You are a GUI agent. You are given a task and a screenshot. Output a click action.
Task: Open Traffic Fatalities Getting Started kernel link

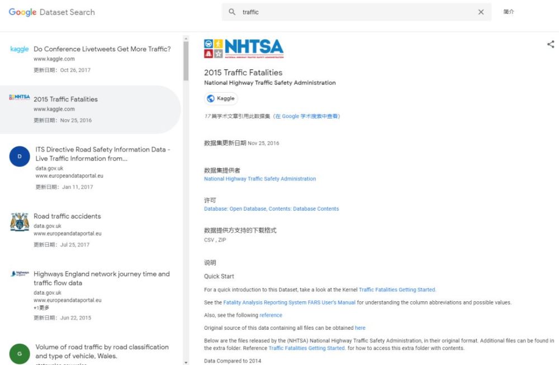point(397,290)
